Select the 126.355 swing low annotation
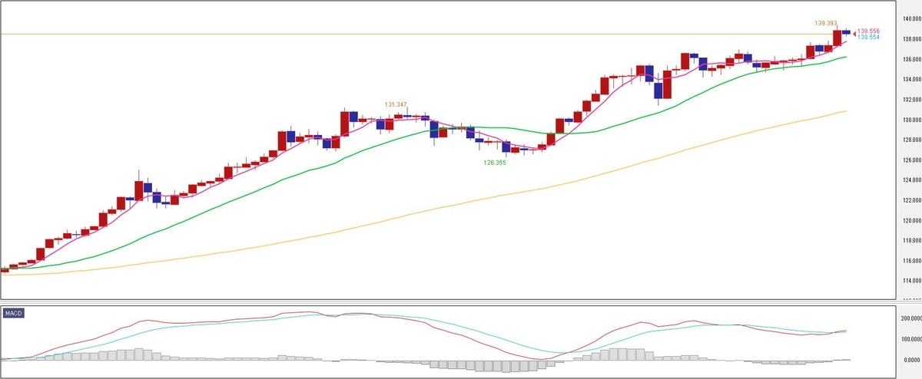This screenshot has width=922, height=379. (x=494, y=163)
